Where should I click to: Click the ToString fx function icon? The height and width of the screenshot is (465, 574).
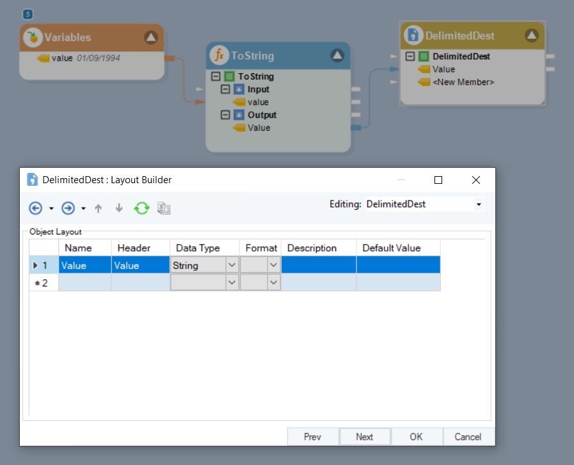[219, 56]
